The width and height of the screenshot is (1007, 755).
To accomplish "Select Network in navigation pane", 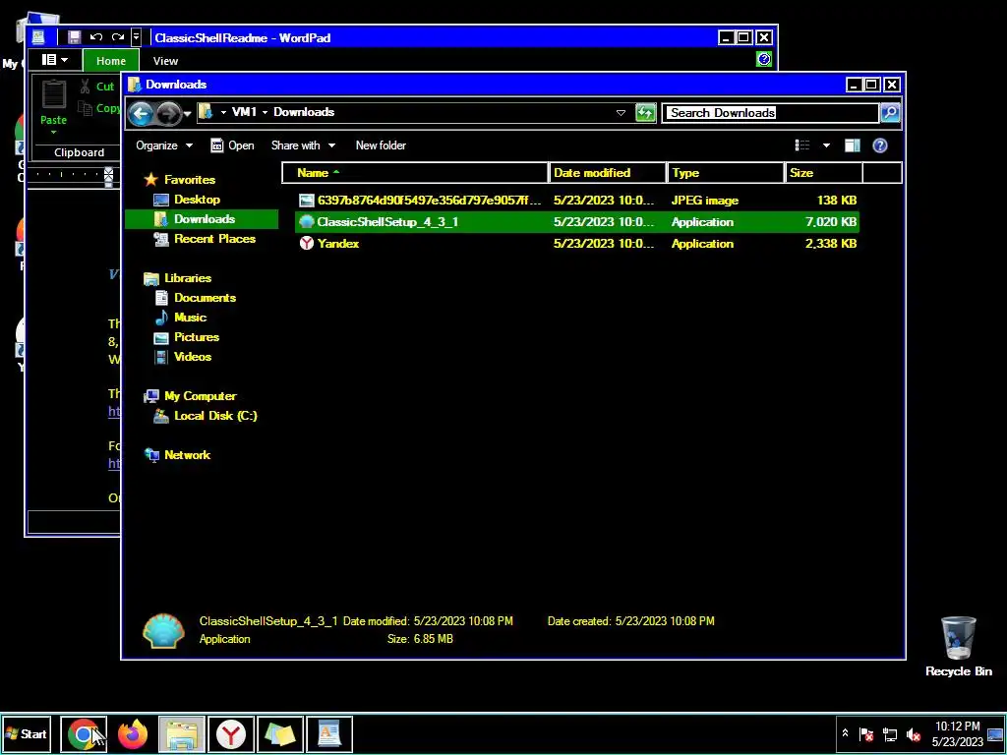I will click(x=187, y=455).
